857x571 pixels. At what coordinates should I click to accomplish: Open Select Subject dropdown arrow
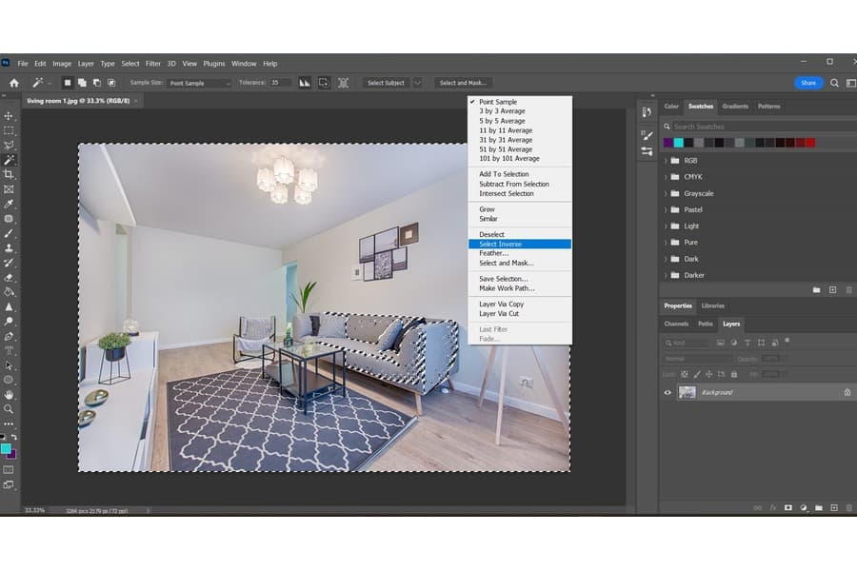point(417,83)
